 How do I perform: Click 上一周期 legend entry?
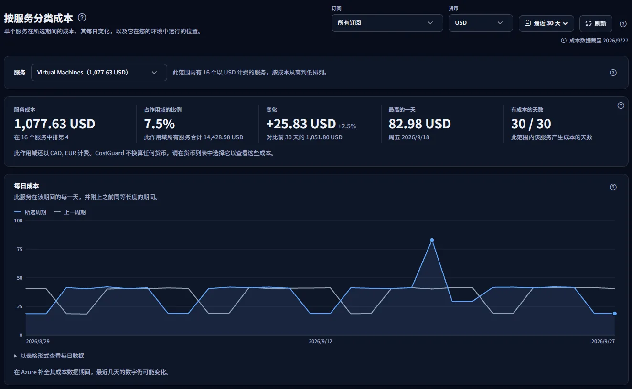(x=70, y=212)
